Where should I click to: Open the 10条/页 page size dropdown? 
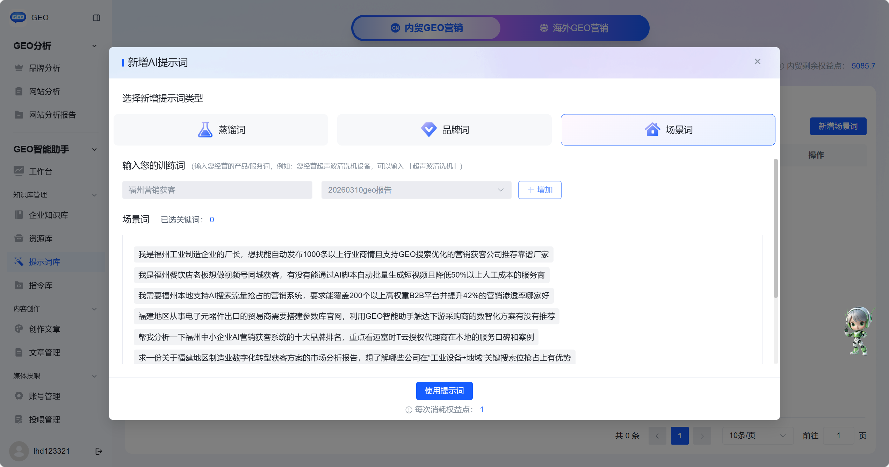point(757,436)
